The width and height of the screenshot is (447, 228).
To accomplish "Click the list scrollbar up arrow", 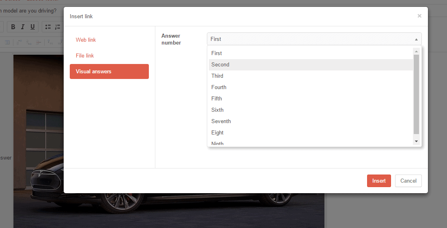I will pos(416,51).
